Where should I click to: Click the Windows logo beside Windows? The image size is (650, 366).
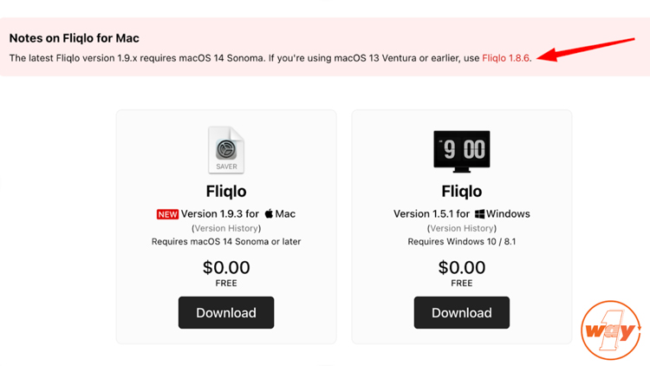point(479,214)
